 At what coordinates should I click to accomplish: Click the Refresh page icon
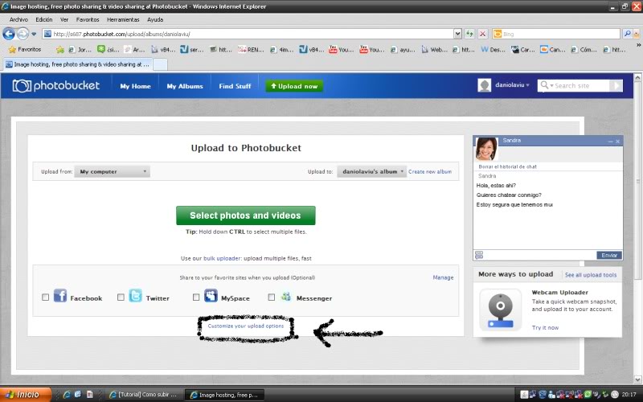point(469,34)
